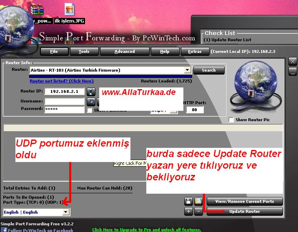Click the Facebook icon at bottom left
The width and height of the screenshot is (298, 232).
(4, 230)
